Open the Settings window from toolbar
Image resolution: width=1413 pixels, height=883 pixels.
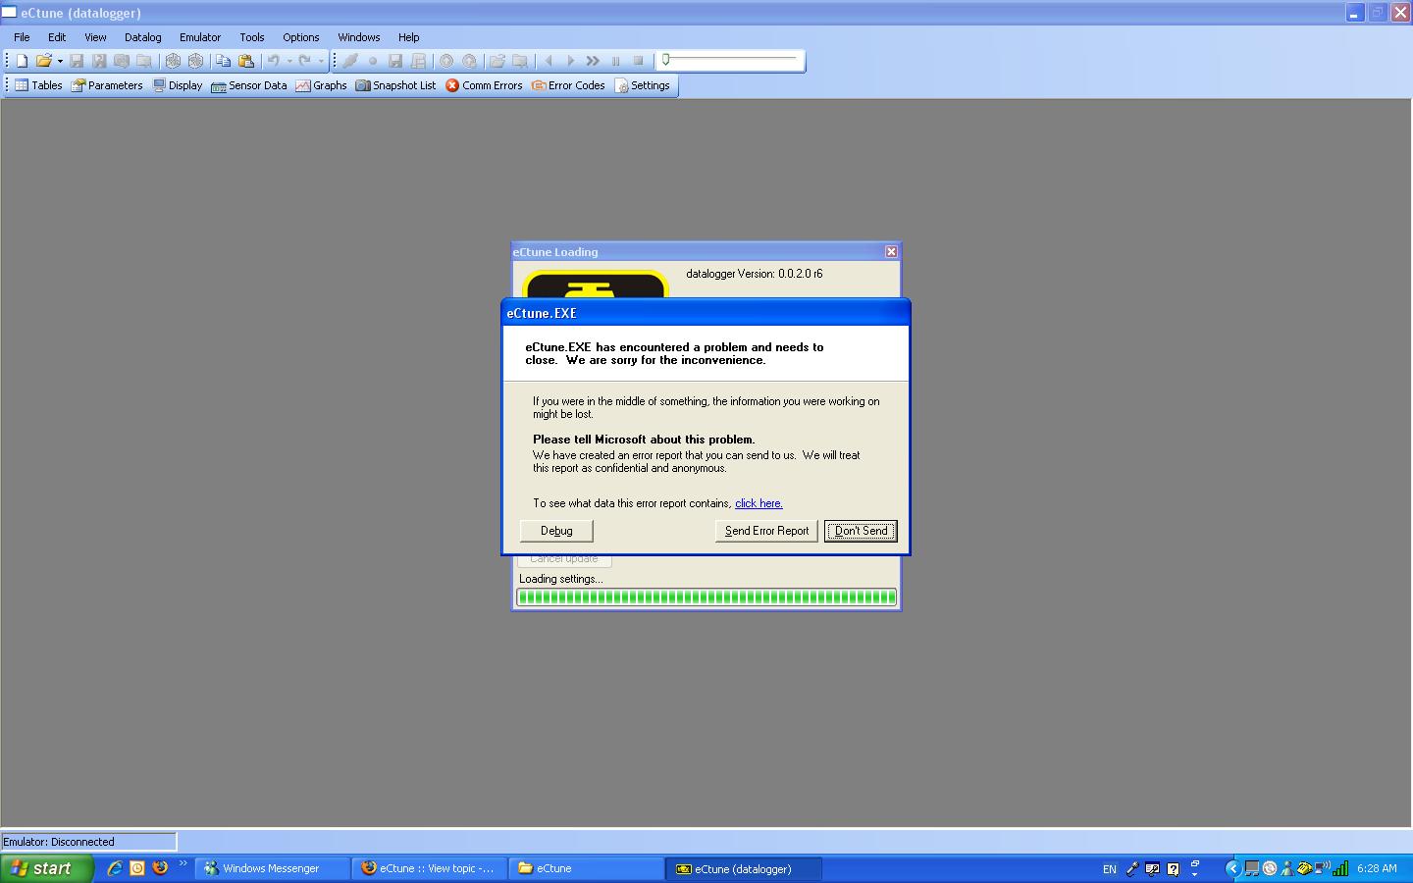642,85
